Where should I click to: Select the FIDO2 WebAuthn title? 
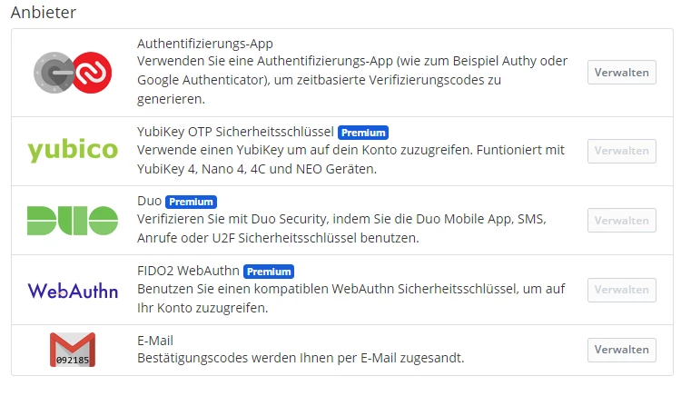[x=188, y=271]
